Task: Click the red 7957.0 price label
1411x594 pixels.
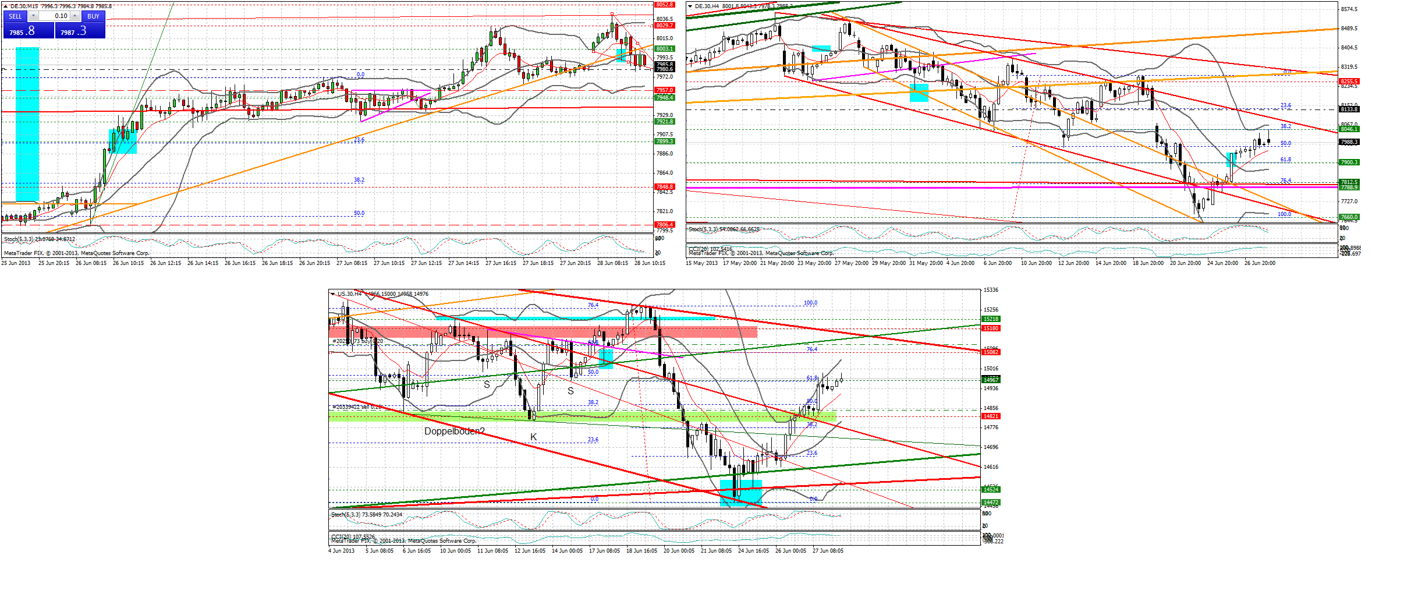Action: pos(665,90)
